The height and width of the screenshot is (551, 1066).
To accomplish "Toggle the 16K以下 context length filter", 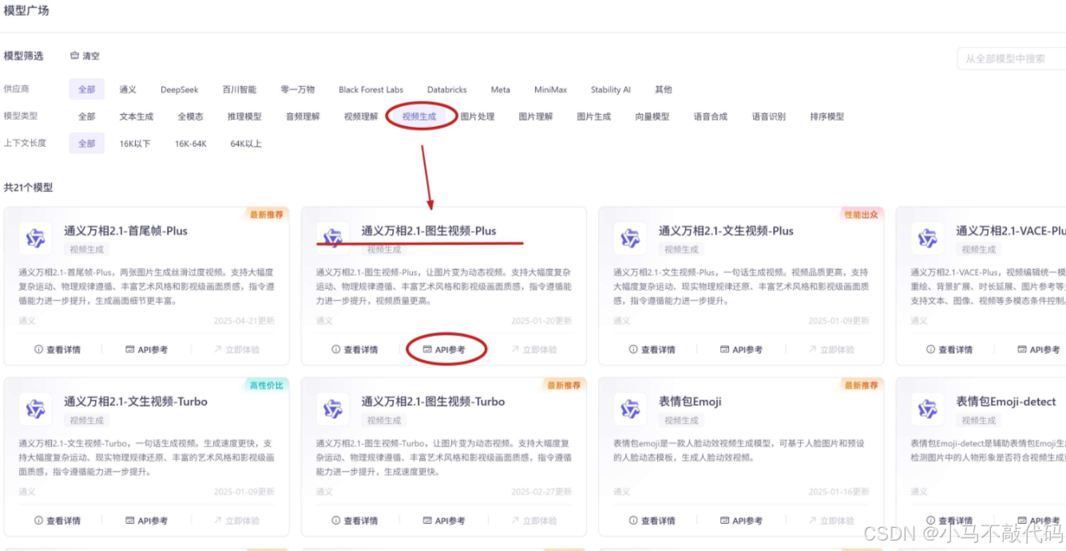I will (136, 144).
